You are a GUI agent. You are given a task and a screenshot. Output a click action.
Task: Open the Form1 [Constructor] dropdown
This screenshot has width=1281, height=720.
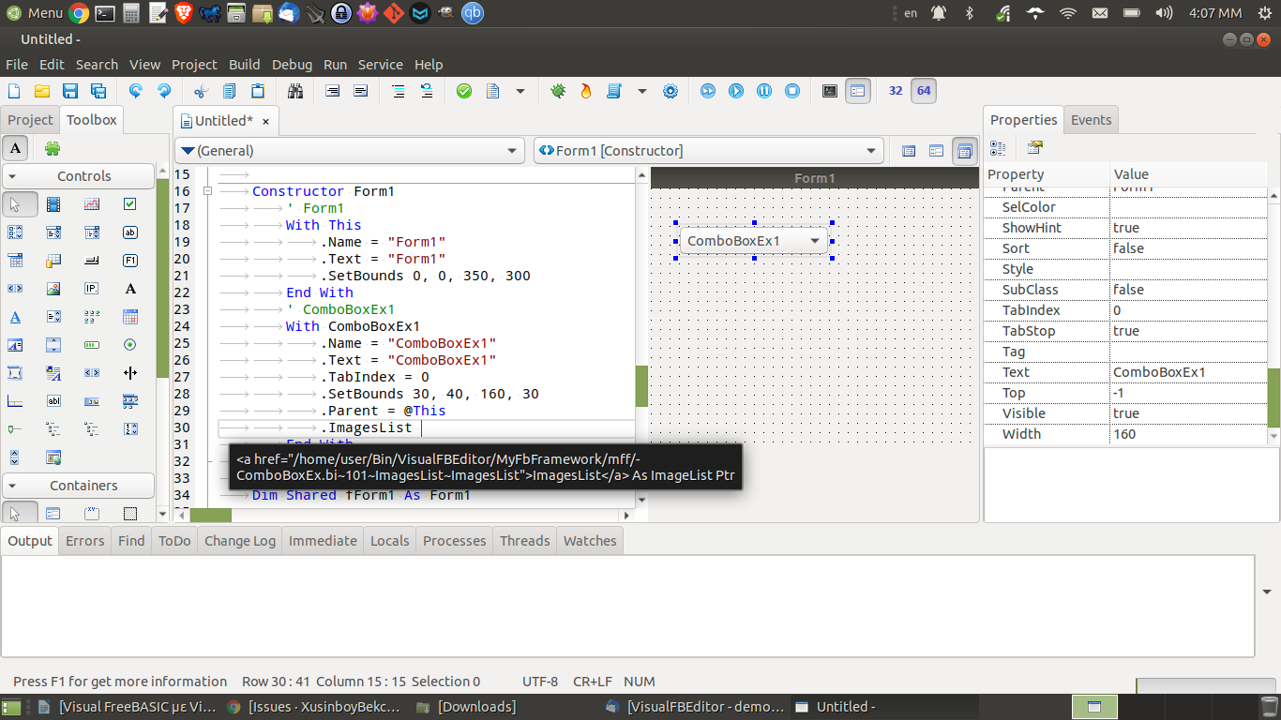(870, 150)
